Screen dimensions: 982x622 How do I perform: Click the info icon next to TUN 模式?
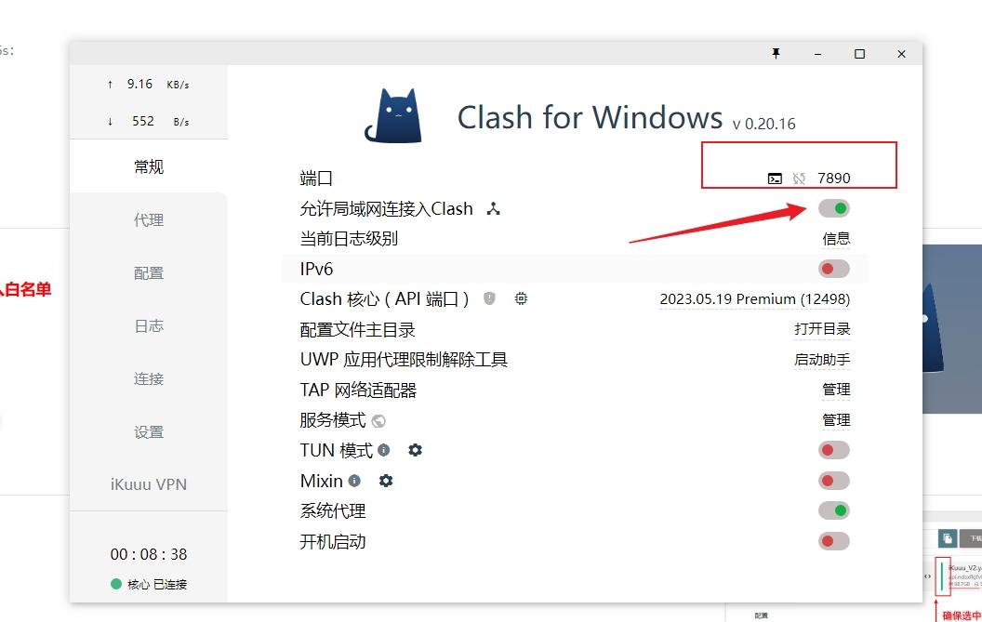click(384, 450)
